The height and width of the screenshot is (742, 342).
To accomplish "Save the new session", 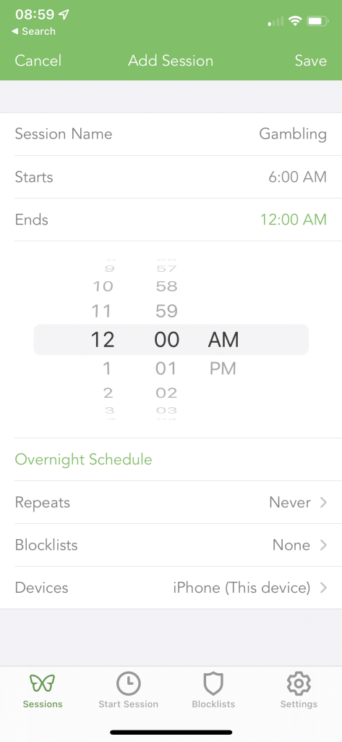I will pos(311,61).
